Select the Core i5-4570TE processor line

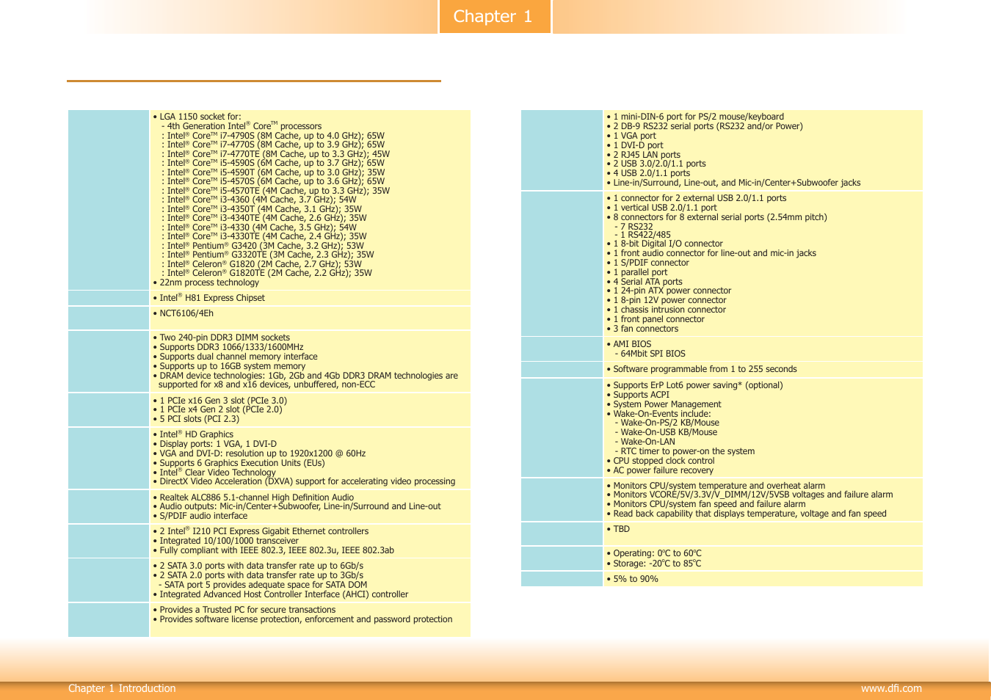click(276, 191)
